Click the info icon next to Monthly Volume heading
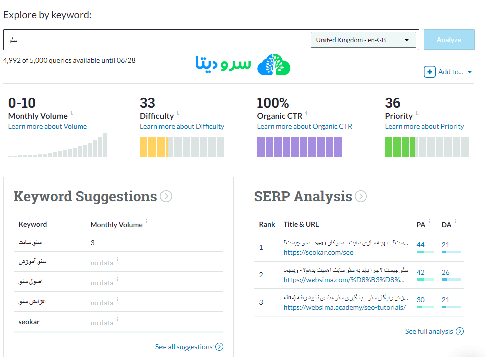This screenshot has height=357, width=486. click(72, 113)
